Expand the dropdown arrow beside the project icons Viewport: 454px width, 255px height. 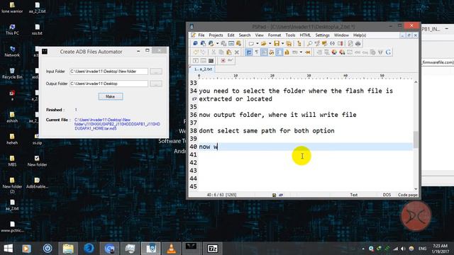tap(218, 44)
